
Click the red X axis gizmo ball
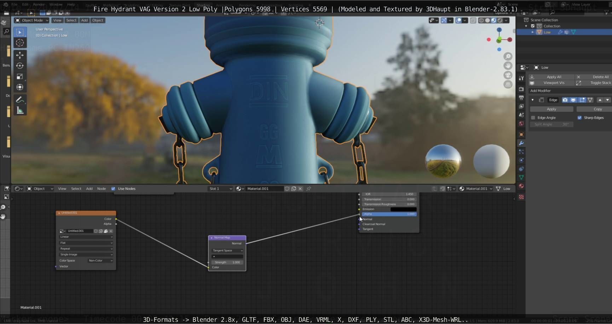point(510,40)
